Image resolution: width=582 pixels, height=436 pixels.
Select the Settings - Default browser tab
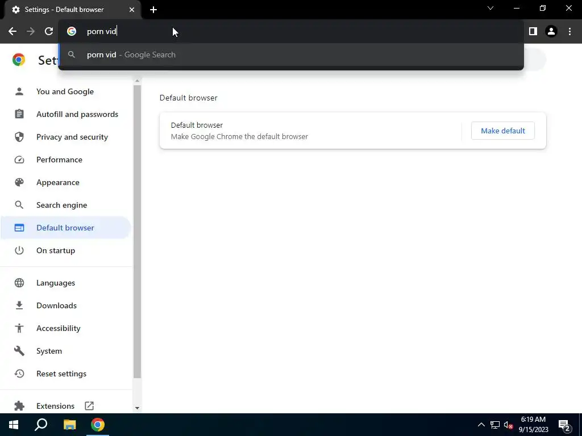(72, 10)
